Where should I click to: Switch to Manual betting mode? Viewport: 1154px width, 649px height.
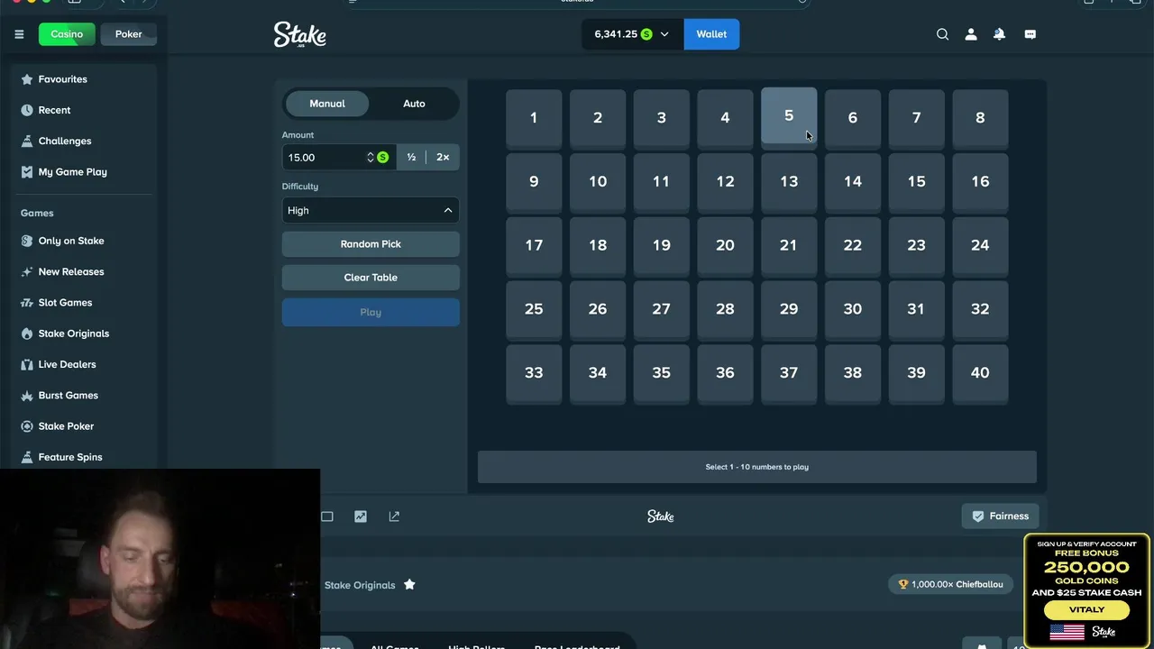click(327, 104)
